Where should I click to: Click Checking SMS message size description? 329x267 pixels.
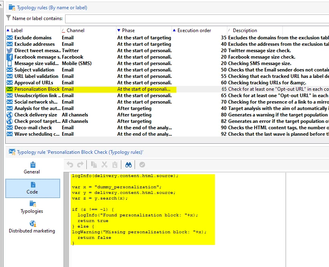coord(260,63)
